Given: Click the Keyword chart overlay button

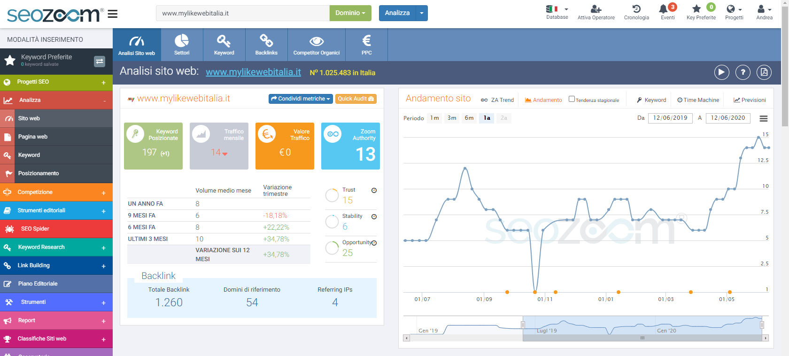Looking at the screenshot, I should tap(651, 100).
